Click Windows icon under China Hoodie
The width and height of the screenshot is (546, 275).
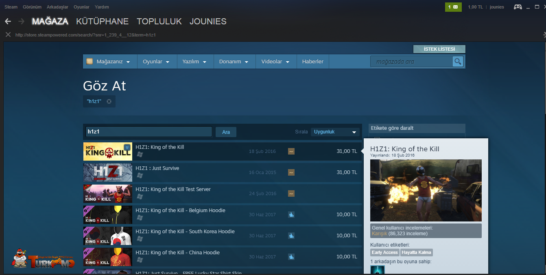pos(140,260)
